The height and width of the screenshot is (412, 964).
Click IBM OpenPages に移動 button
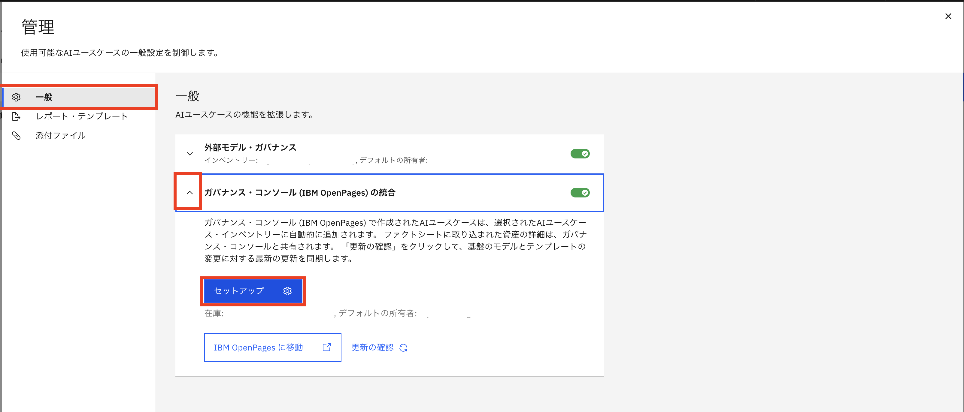coord(258,347)
